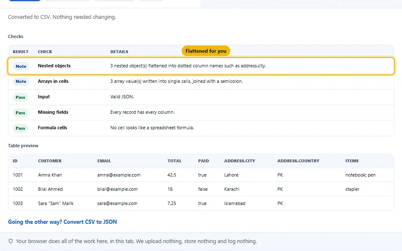Image resolution: width=402 pixels, height=251 pixels.
Task: Click the array values joined with semicolon details
Action: click(x=176, y=81)
